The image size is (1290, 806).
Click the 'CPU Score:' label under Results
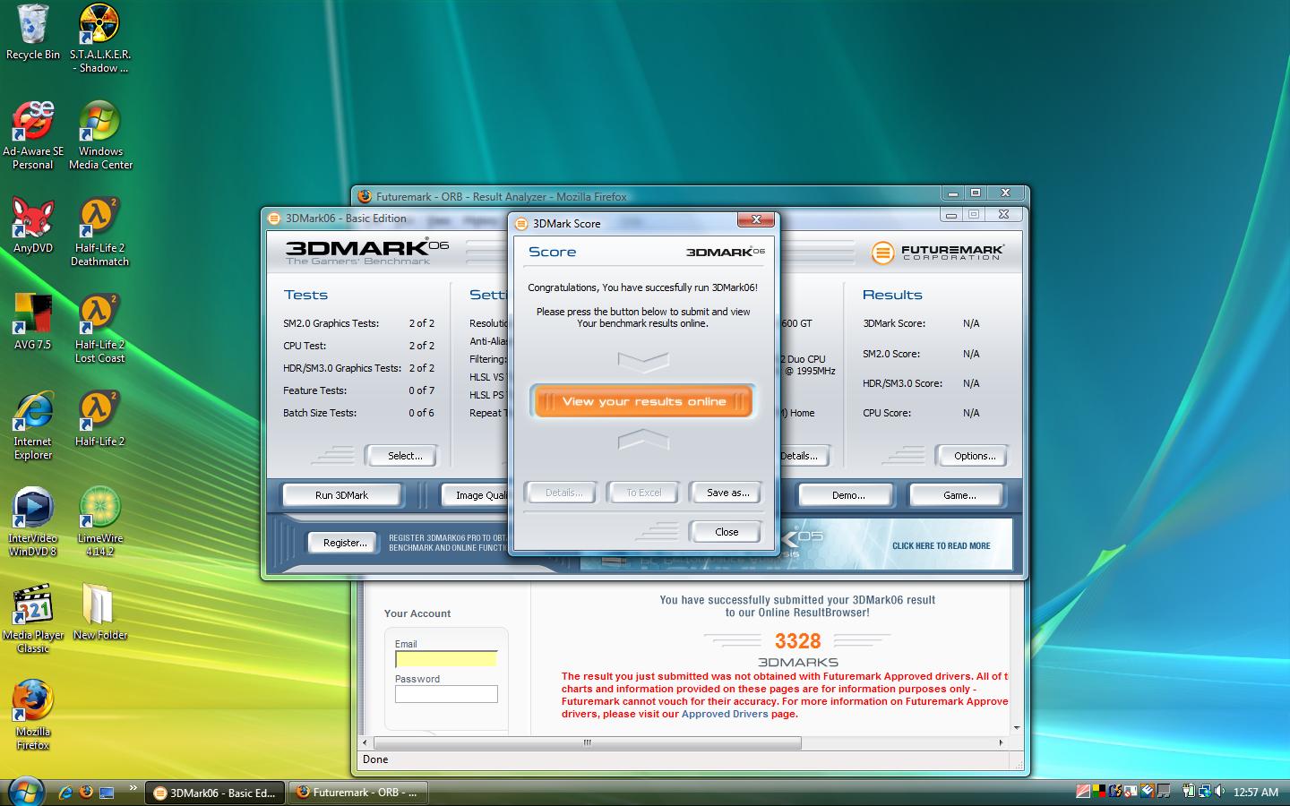[887, 413]
